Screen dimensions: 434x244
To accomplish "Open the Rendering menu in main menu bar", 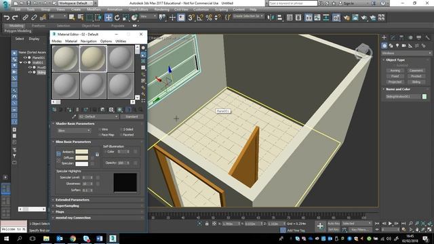I will click(161, 9).
